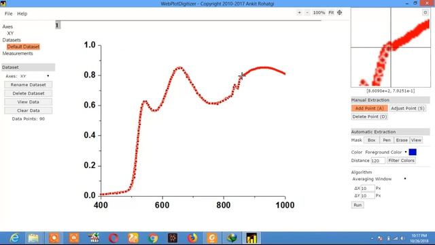Click the Data Points: 90 label
The height and width of the screenshot is (245, 435).
[x=29, y=119]
